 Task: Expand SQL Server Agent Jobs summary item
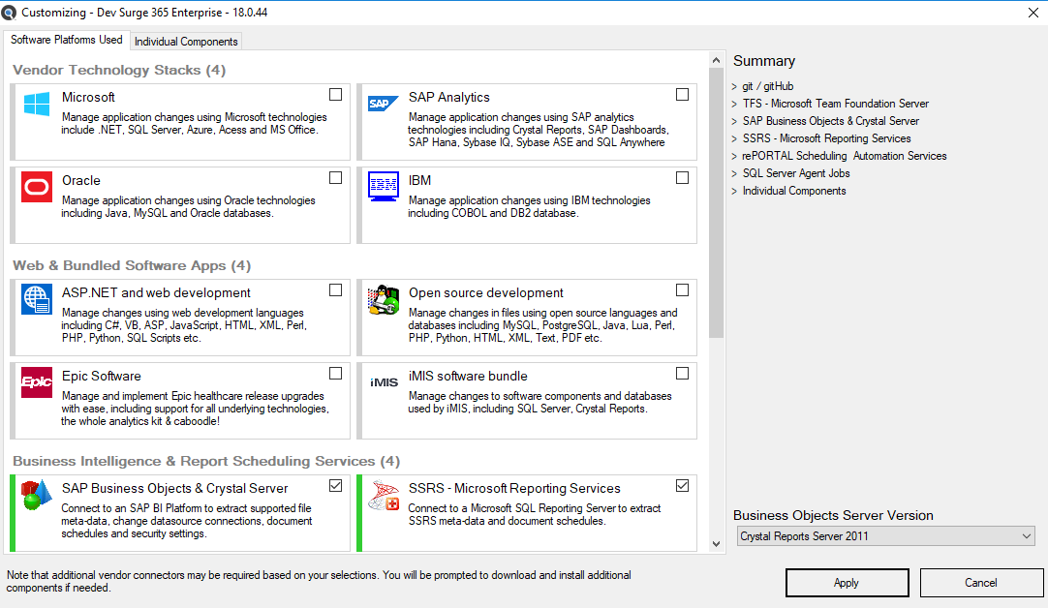734,173
